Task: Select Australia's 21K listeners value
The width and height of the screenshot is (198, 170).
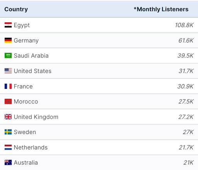Action: pos(188,163)
